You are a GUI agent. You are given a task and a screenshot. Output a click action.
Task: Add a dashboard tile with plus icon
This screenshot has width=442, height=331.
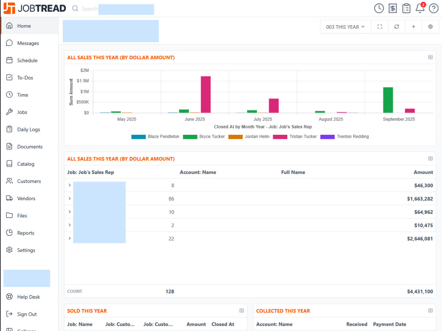(414, 27)
